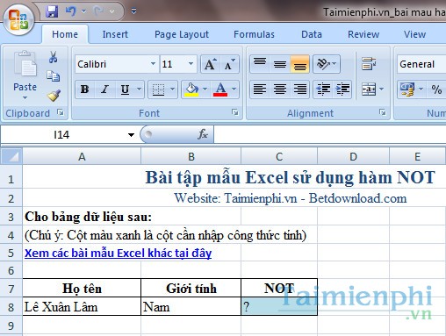Center text horizontally

(x=280, y=89)
